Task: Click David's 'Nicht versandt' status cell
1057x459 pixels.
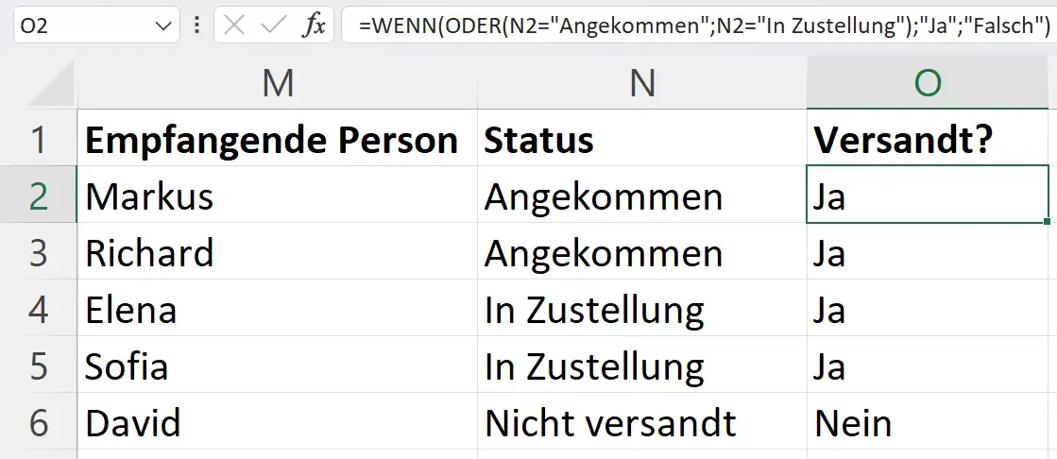Action: [x=642, y=423]
